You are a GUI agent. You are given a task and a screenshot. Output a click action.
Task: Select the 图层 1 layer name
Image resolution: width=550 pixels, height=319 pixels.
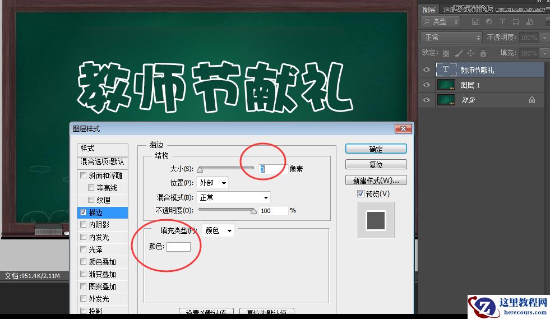coord(470,85)
